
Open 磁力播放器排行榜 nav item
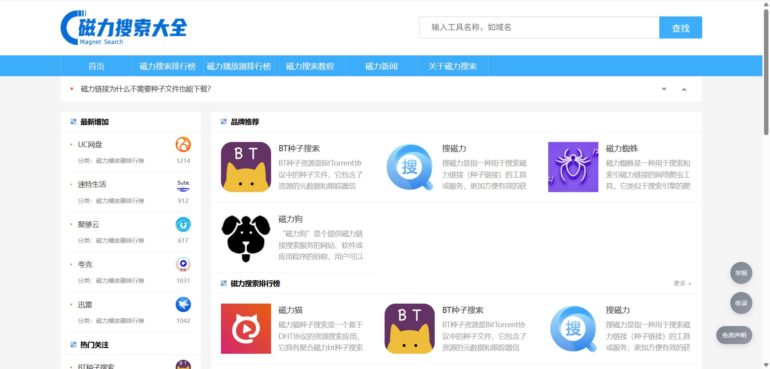(239, 66)
